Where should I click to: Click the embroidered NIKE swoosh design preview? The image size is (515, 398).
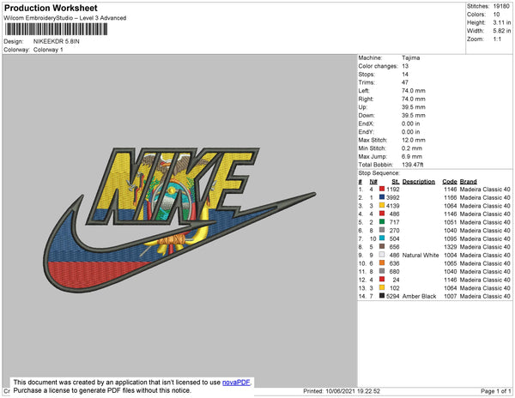[x=179, y=220]
